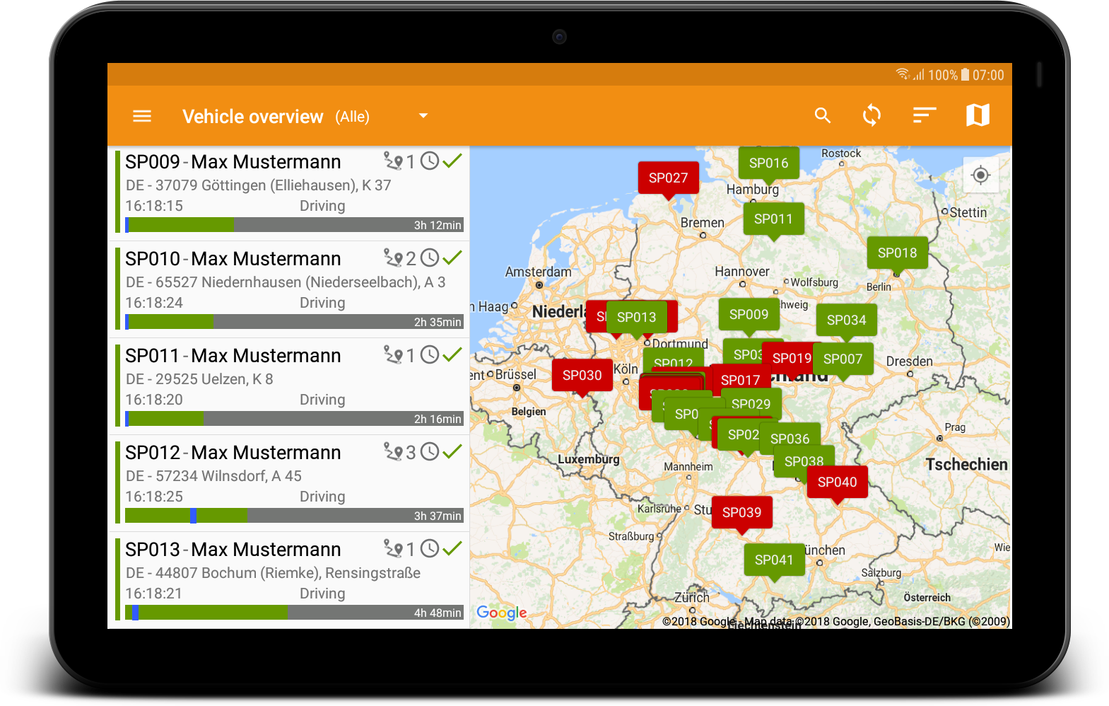The height and width of the screenshot is (706, 1109).
Task: Select map marker SP027
Action: [x=668, y=178]
